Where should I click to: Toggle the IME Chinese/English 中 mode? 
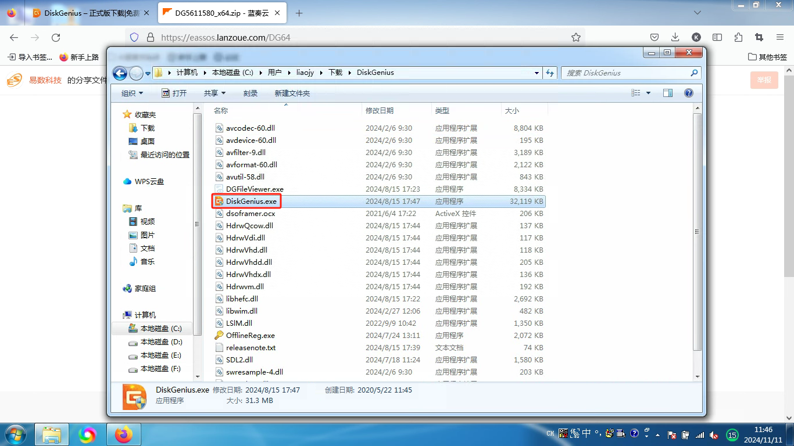click(586, 433)
